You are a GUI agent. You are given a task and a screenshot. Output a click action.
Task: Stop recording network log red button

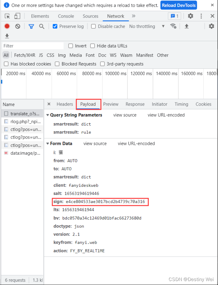7,26
